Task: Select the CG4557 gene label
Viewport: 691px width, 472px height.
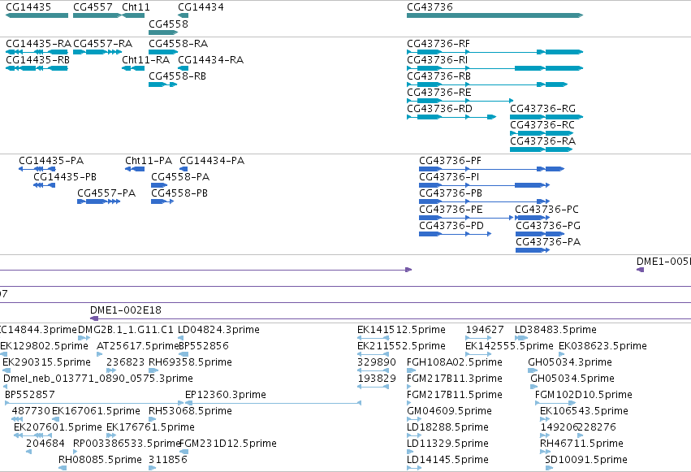Action: click(93, 7)
